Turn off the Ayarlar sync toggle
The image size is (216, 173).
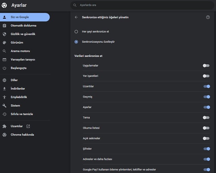point(207,107)
